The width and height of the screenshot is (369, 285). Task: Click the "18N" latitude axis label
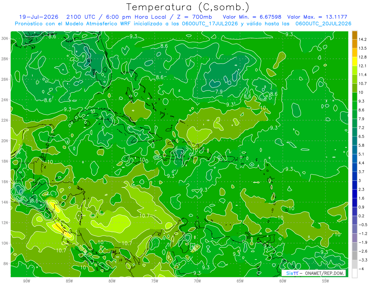coord(5,161)
